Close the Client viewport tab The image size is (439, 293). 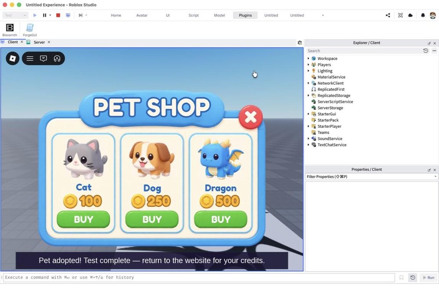pos(22,42)
